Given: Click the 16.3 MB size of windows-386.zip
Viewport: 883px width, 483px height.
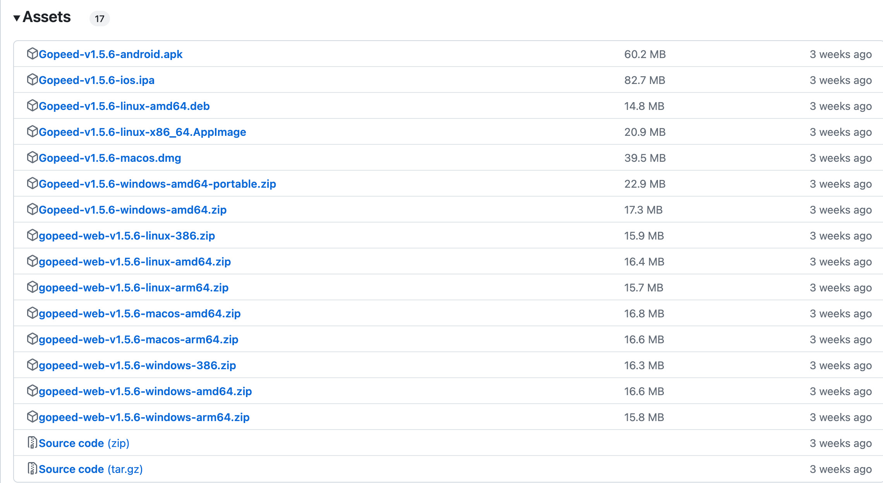Looking at the screenshot, I should tap(644, 365).
